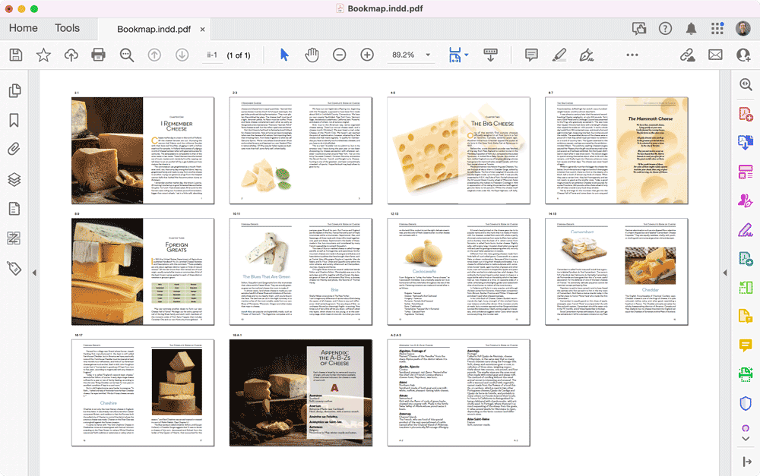
Task: Click the collapse-pane arrow bottom right
Action: click(x=747, y=462)
